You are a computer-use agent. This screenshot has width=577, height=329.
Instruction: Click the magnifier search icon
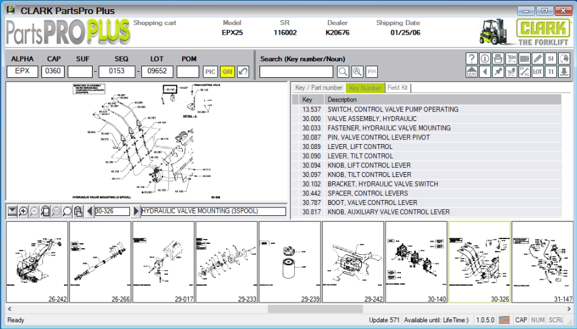343,72
